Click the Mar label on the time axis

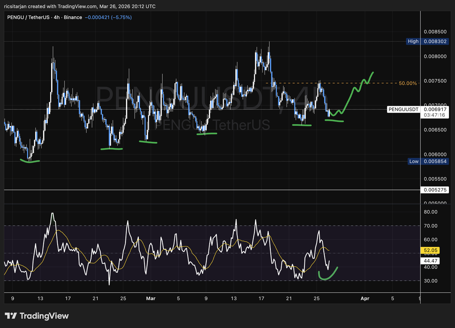(x=151, y=298)
